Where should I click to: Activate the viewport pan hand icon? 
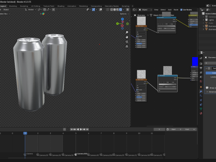coord(127,37)
